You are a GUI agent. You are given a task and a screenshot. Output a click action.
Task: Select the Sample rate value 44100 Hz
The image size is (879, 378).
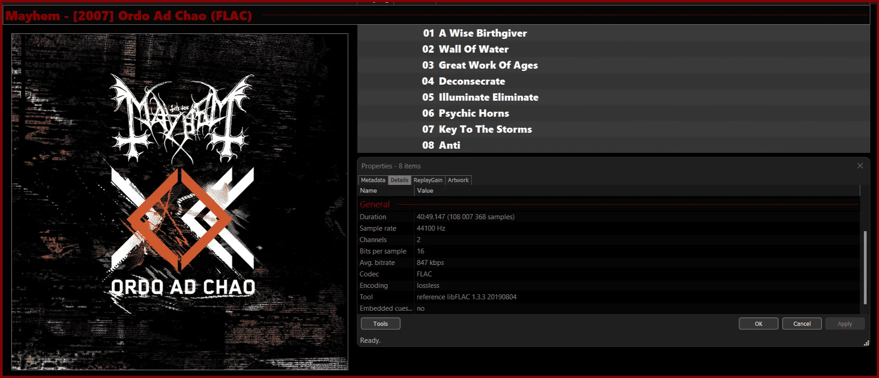(431, 228)
